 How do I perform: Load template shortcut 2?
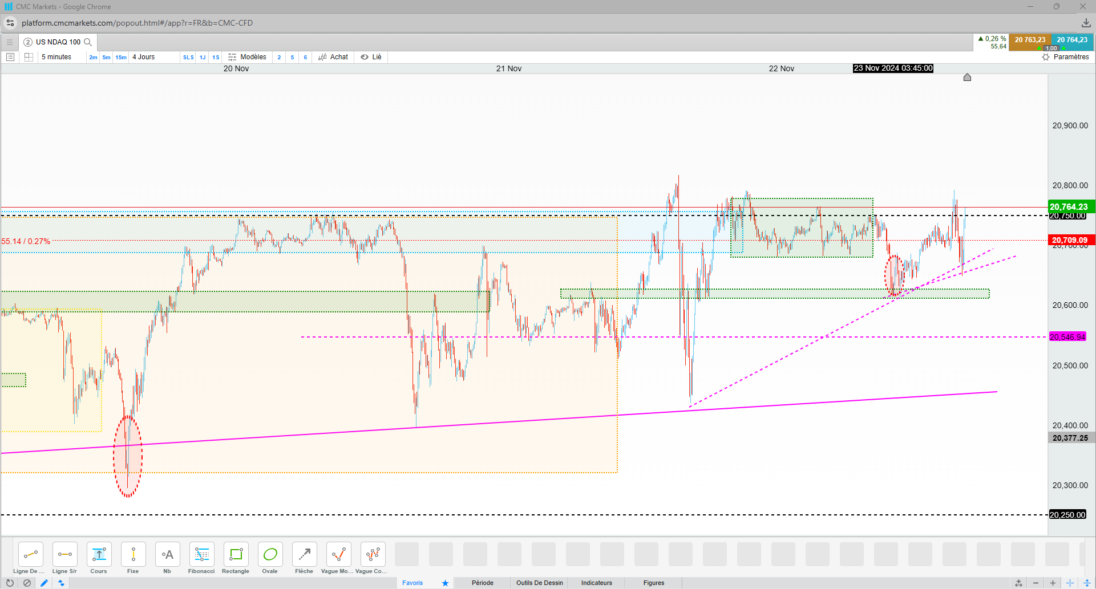coord(279,57)
